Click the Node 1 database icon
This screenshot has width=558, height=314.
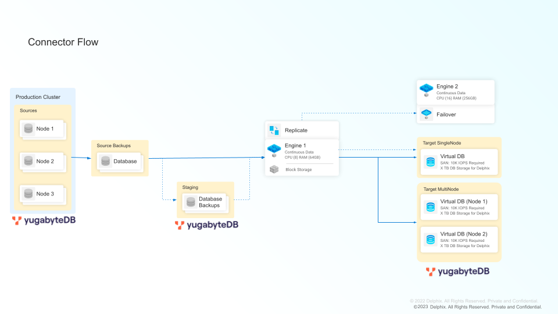[28, 129]
